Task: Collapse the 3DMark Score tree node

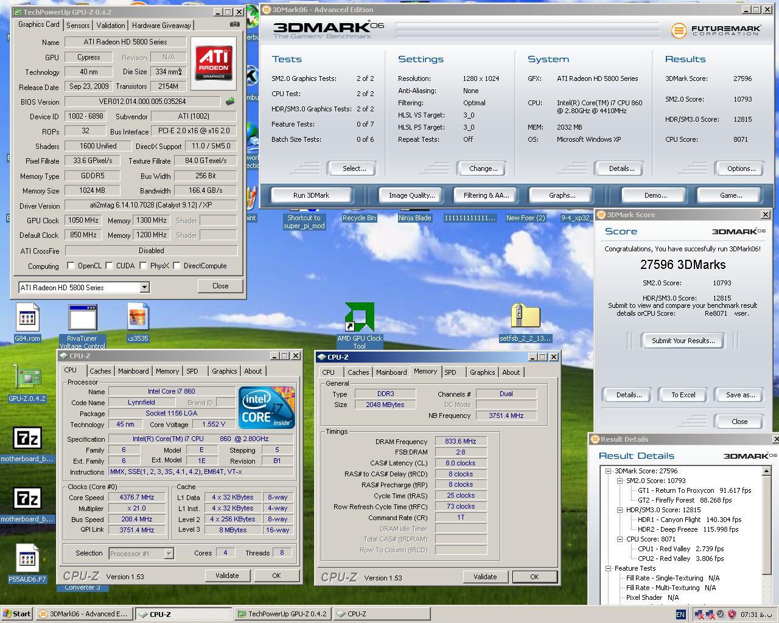Action: [x=608, y=471]
